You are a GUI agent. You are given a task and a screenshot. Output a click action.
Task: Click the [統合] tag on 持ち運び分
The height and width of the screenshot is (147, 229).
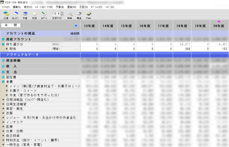[56, 44]
